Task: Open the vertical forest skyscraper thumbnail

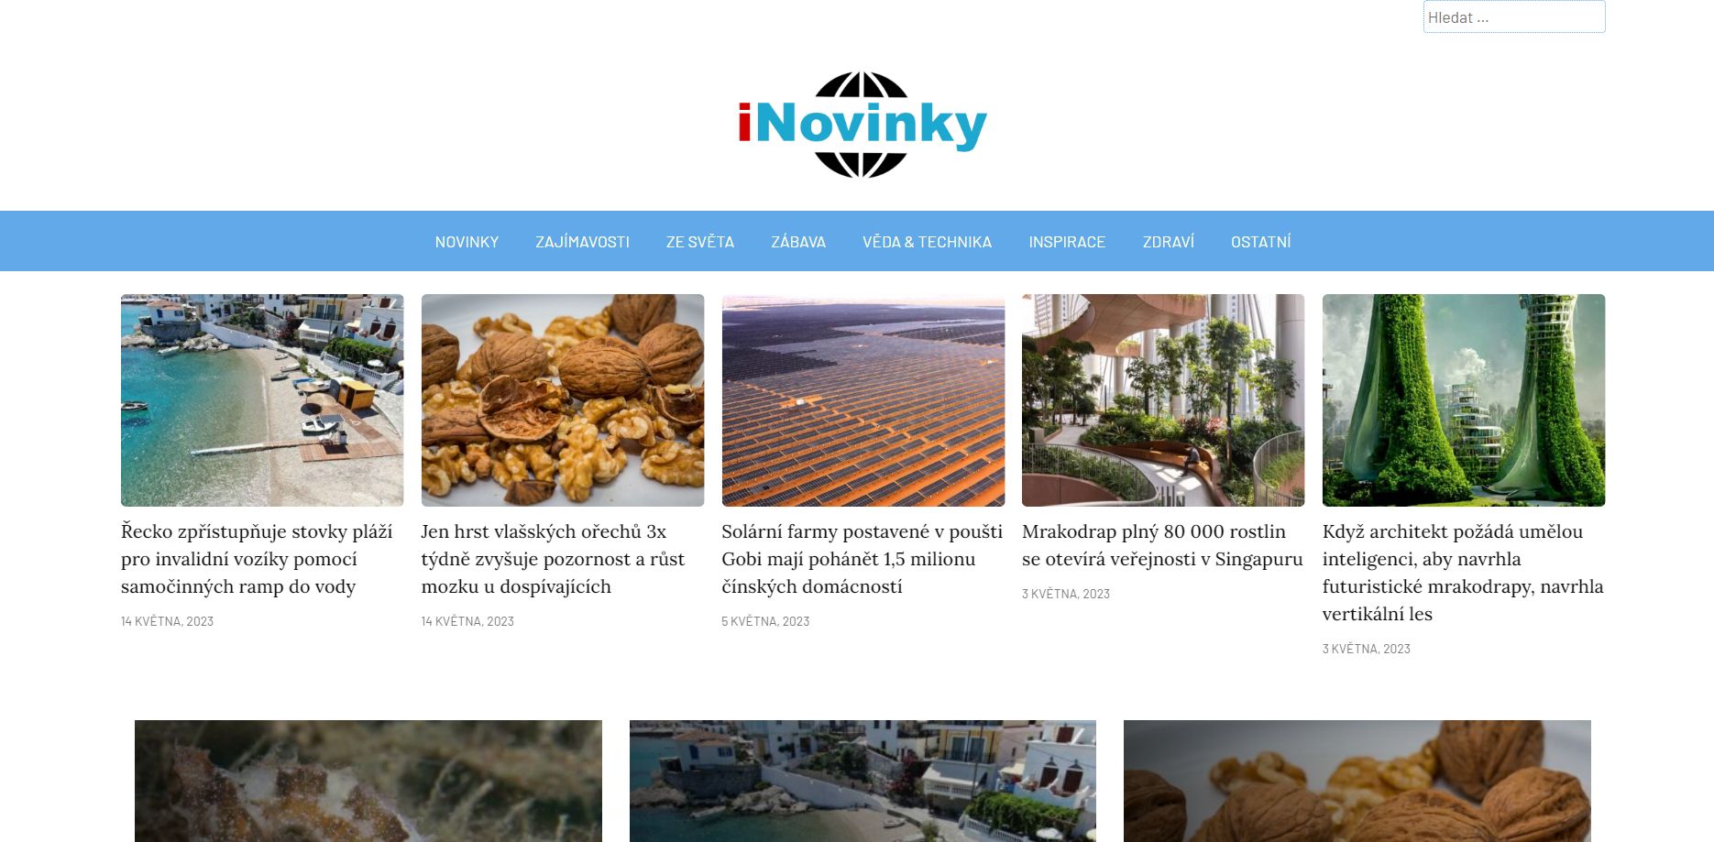Action: [1464, 400]
